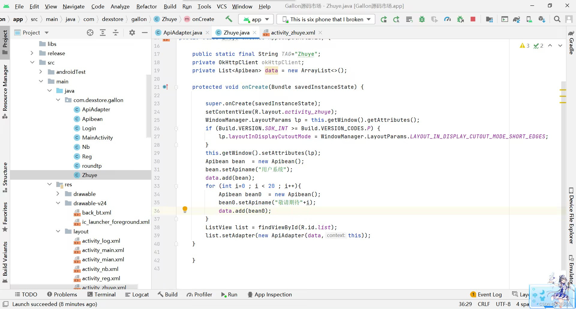Toggle the Favorites tool window
576x309 pixels.
tap(5, 217)
